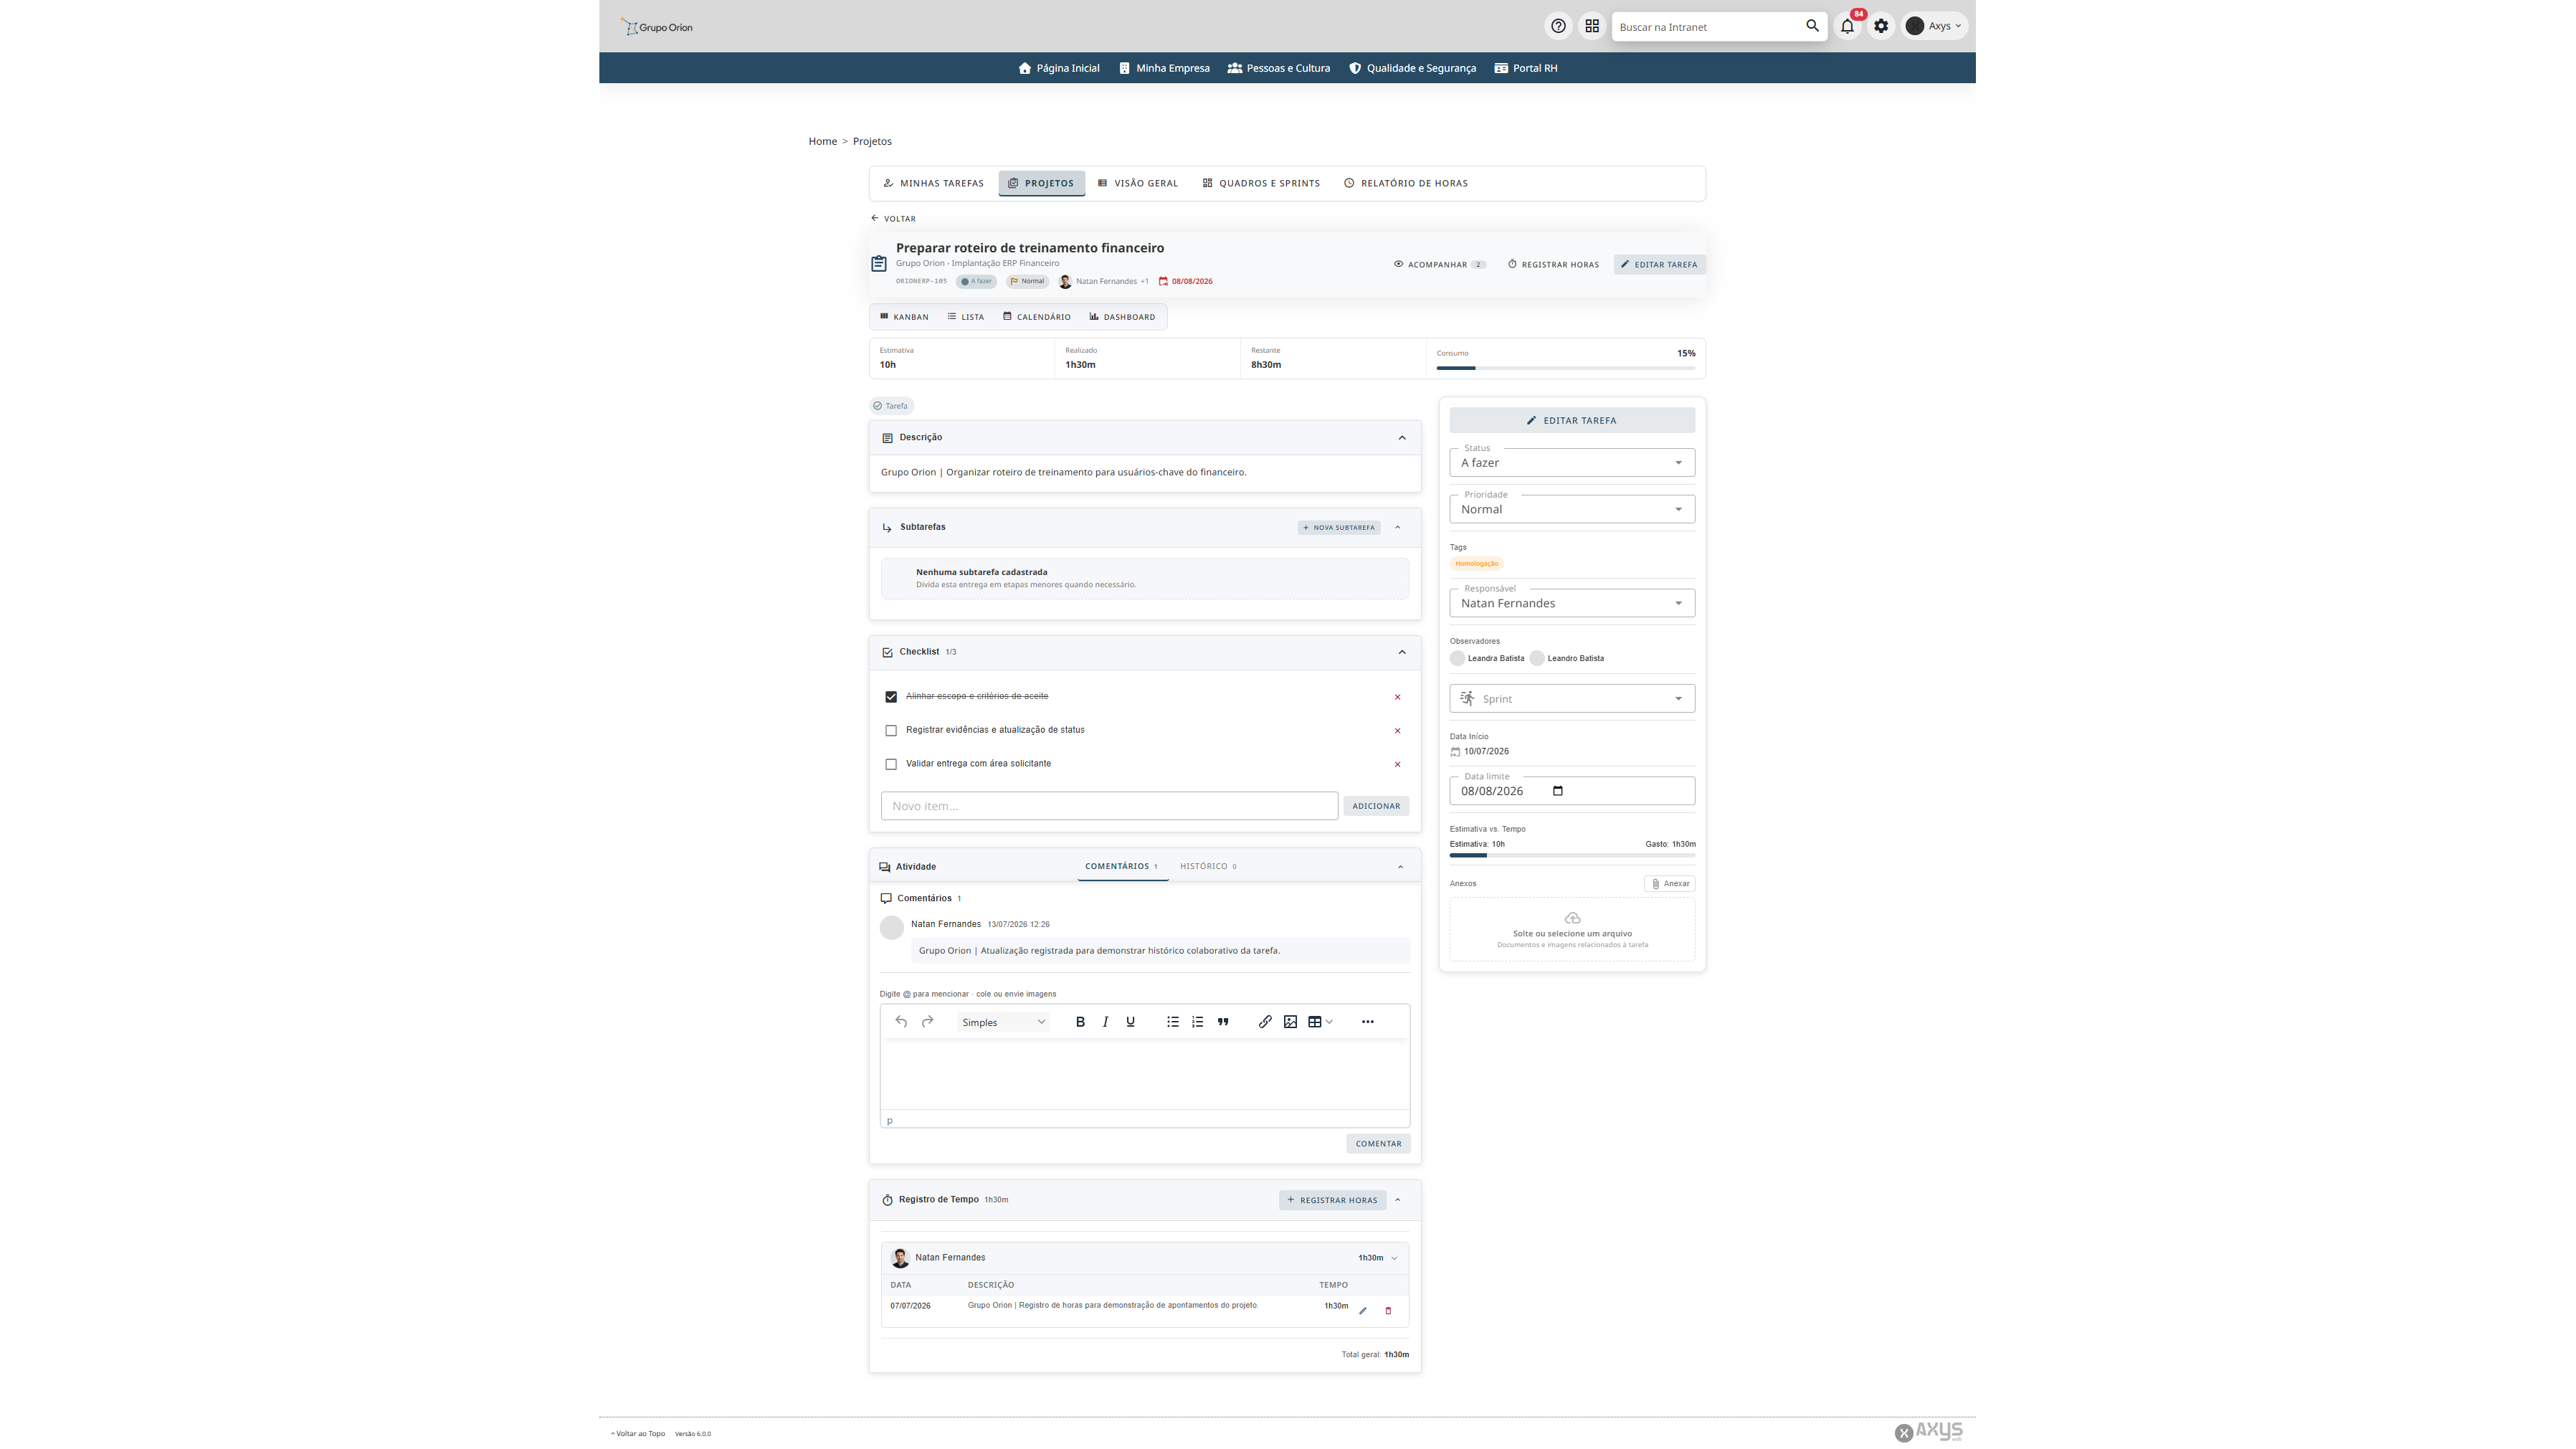Image resolution: width=2576 pixels, height=1449 pixels.
Task: Click the Comentar button
Action: click(x=1378, y=1143)
